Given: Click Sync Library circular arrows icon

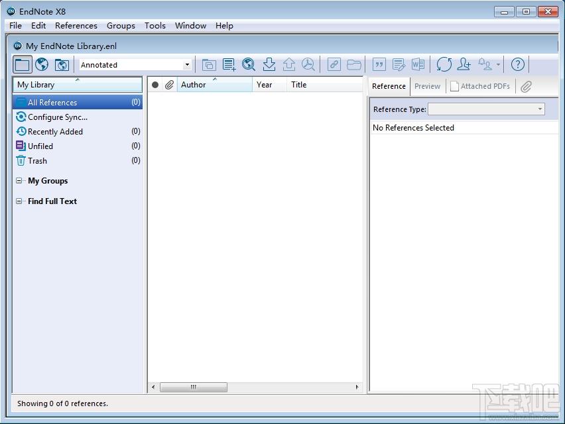Looking at the screenshot, I should pos(444,65).
